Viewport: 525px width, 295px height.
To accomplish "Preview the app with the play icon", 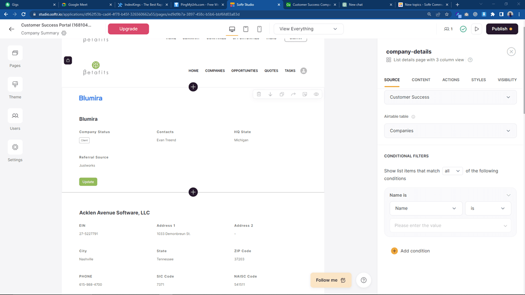I will click(476, 29).
